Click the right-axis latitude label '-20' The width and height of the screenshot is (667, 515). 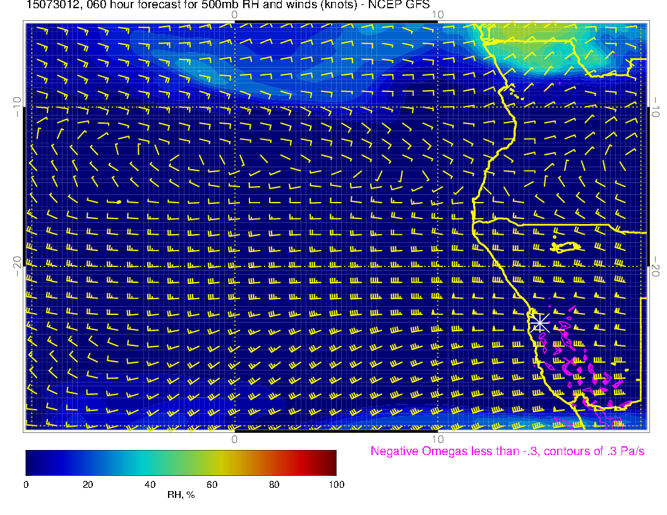tap(656, 266)
